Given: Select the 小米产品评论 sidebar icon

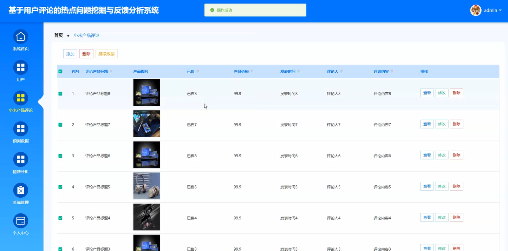Looking at the screenshot, I should [x=21, y=98].
